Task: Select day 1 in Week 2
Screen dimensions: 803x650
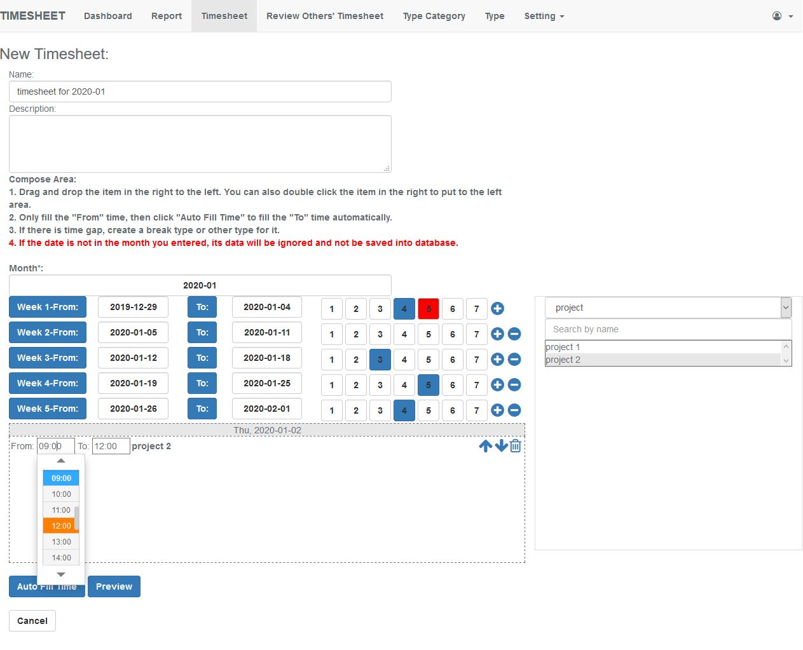Action: tap(332, 334)
